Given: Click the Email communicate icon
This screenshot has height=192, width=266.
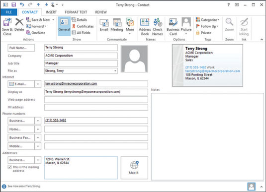Looking at the screenshot, I should tap(104, 25).
